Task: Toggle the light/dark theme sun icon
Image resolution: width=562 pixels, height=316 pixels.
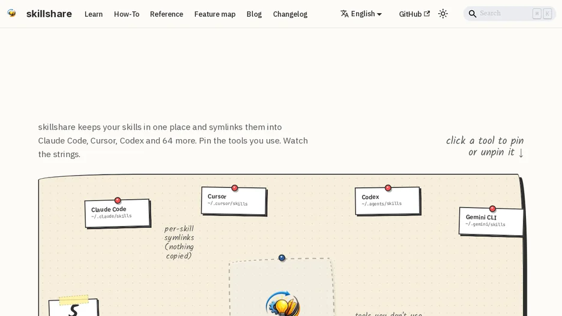Action: tap(443, 14)
